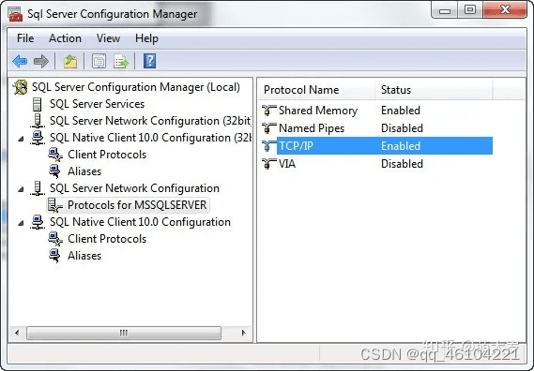Click the VIA protocol icon
Viewport: 534px width, 371px height.
[269, 164]
